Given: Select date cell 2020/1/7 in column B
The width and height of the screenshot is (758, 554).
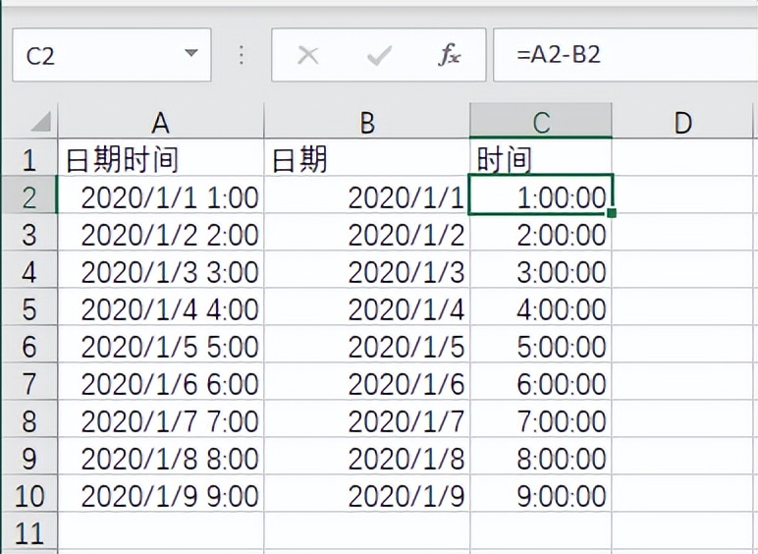Looking at the screenshot, I should [x=367, y=418].
